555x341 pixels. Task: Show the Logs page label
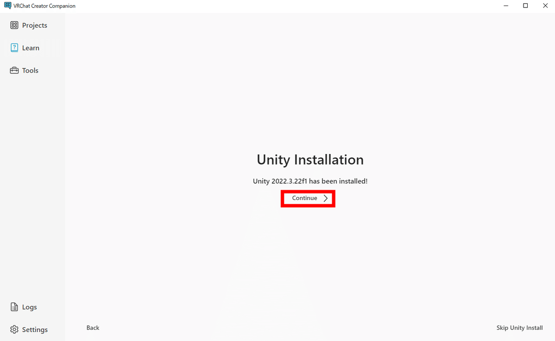coord(30,307)
